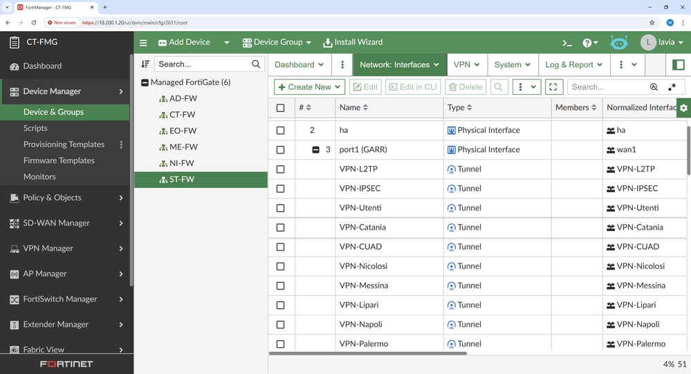
Task: Check the box for VPN-Catania row
Action: (280, 227)
